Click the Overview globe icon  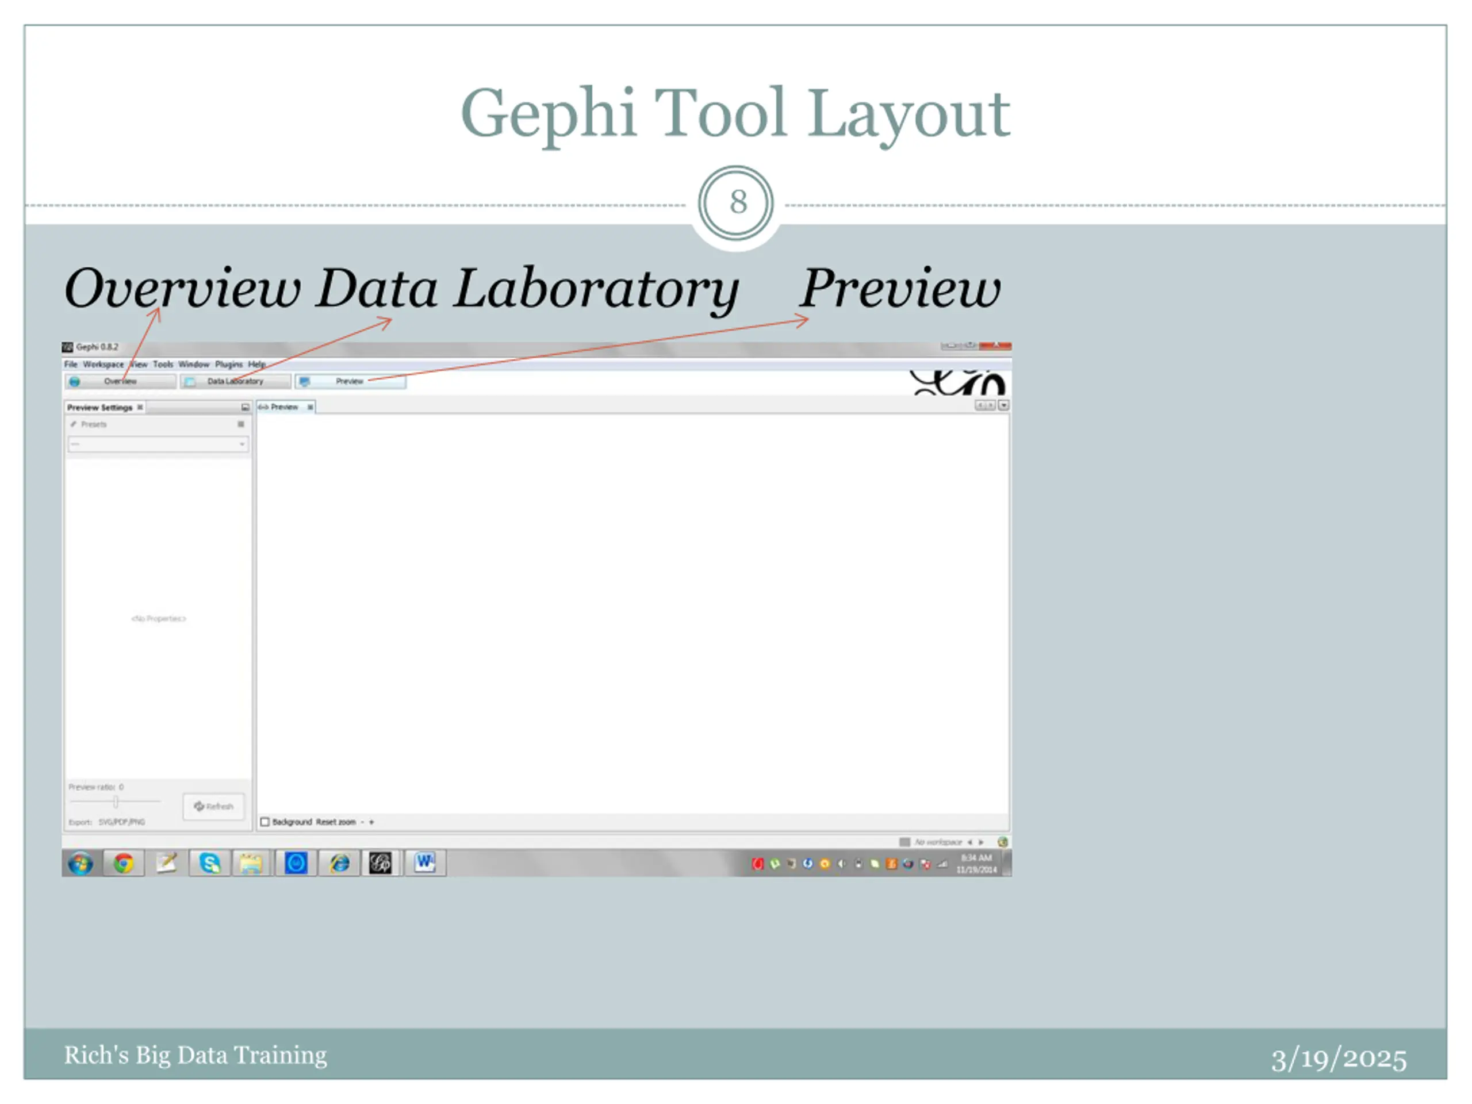[75, 381]
